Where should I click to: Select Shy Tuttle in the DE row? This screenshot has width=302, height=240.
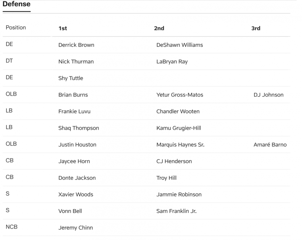71,78
